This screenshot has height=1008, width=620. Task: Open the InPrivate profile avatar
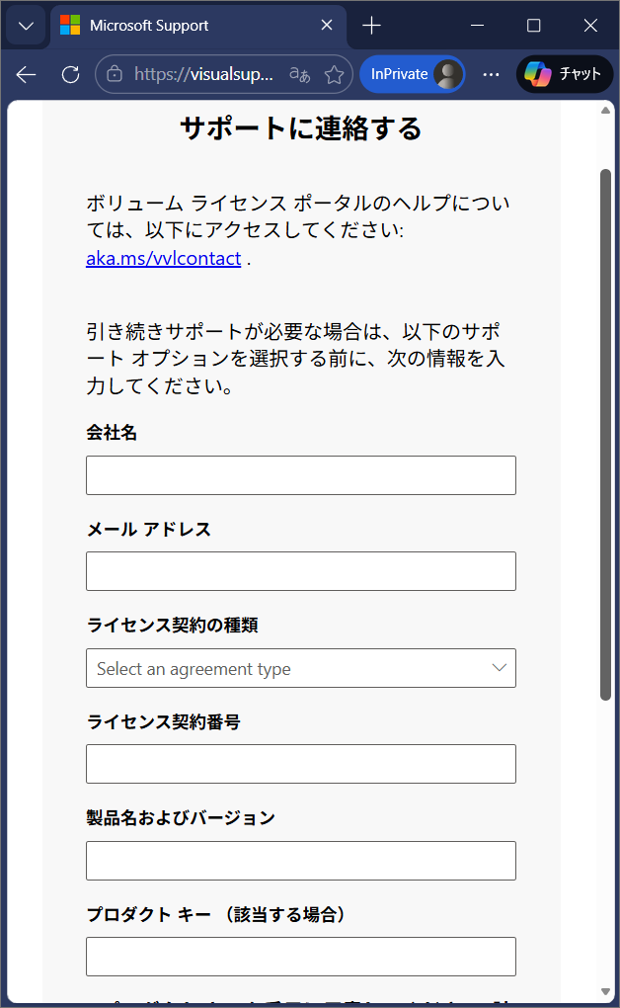(448, 74)
